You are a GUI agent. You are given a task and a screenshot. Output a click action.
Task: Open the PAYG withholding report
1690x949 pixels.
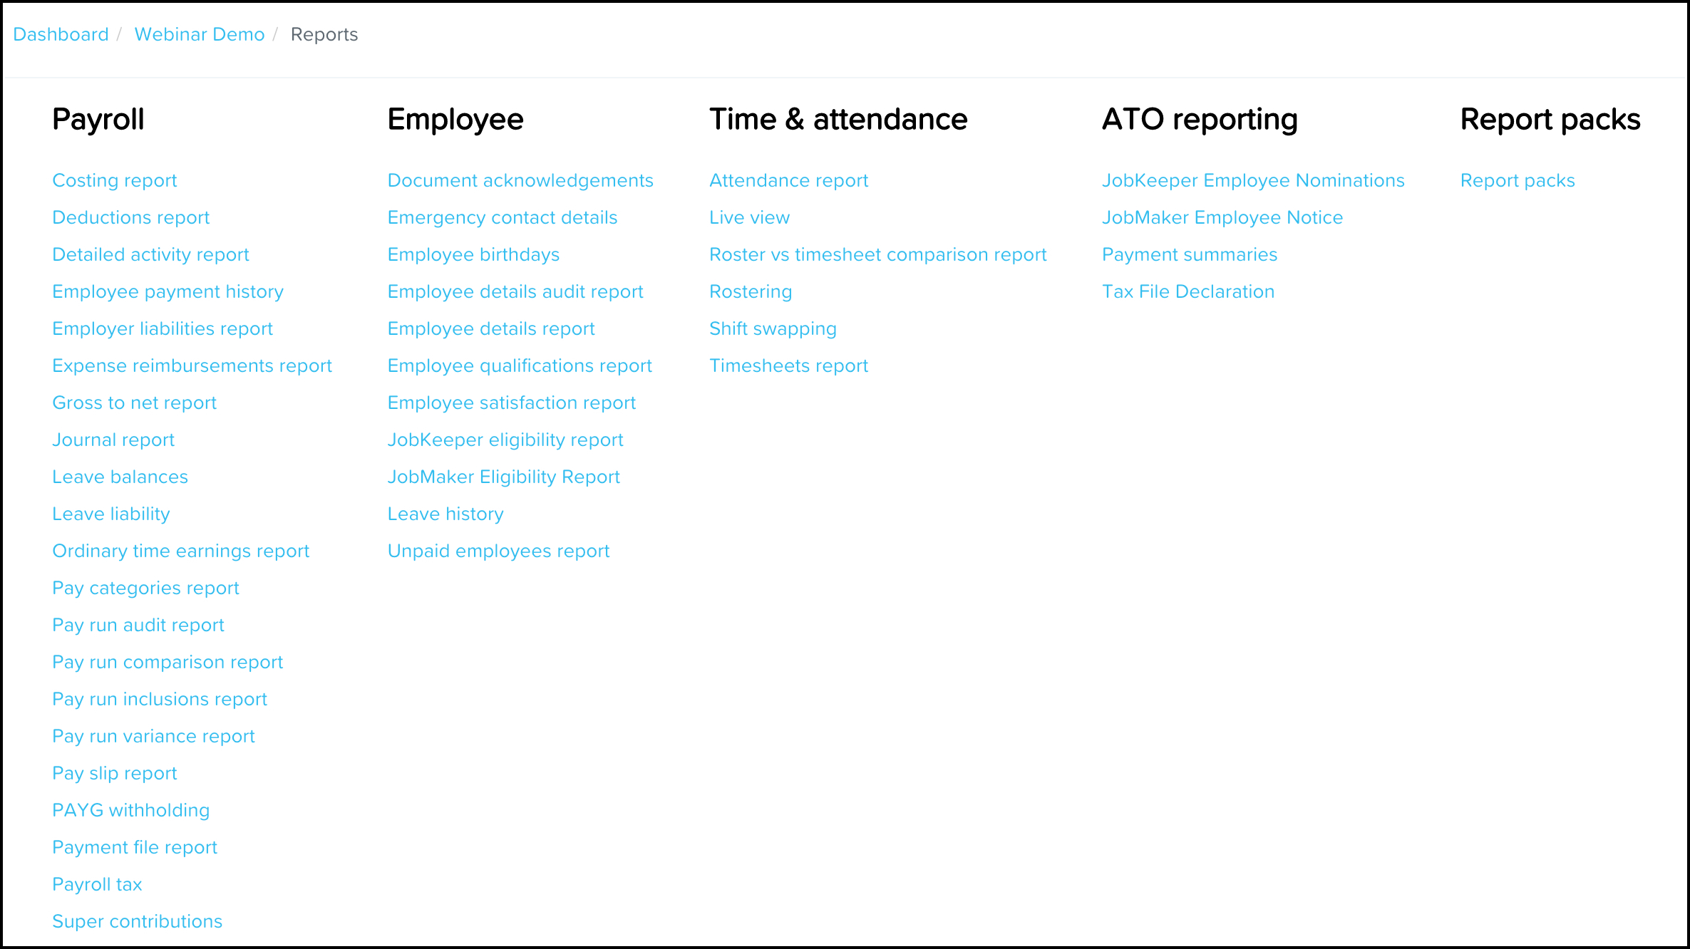[x=133, y=810]
